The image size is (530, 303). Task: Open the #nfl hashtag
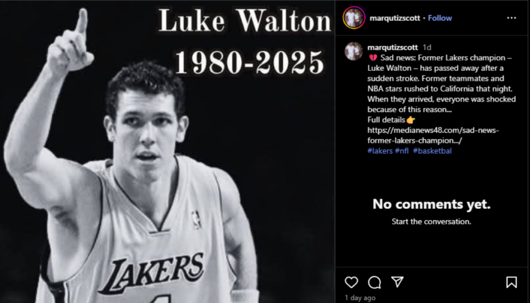click(x=402, y=151)
